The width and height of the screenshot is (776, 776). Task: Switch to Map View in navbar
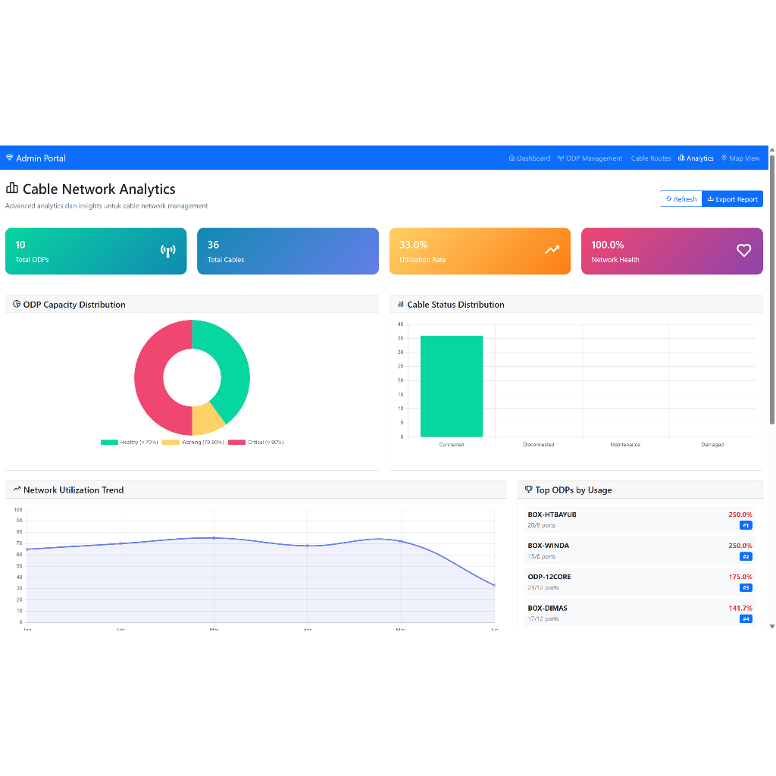(740, 158)
